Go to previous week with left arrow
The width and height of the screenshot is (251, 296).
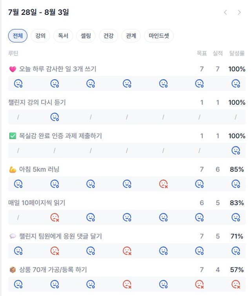click(x=226, y=13)
